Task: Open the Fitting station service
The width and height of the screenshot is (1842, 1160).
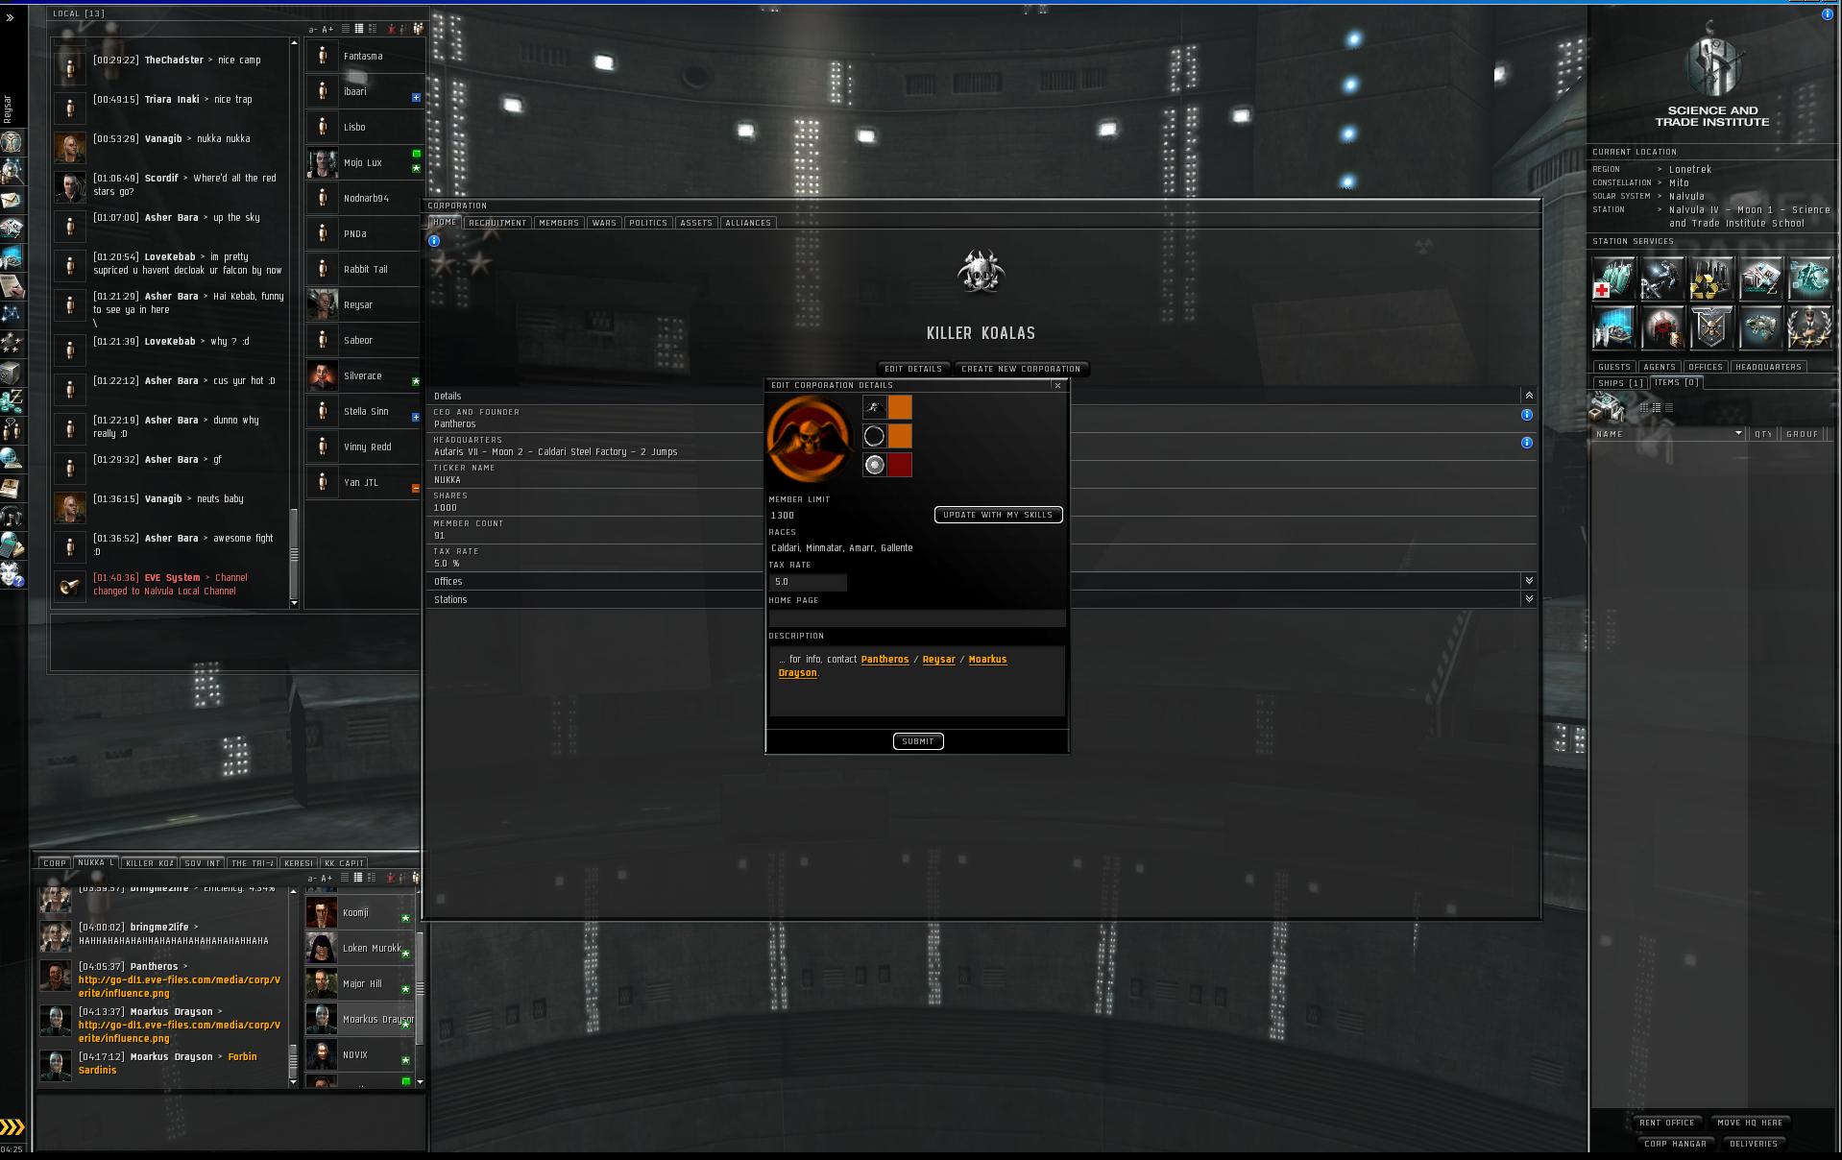Action: point(1810,278)
